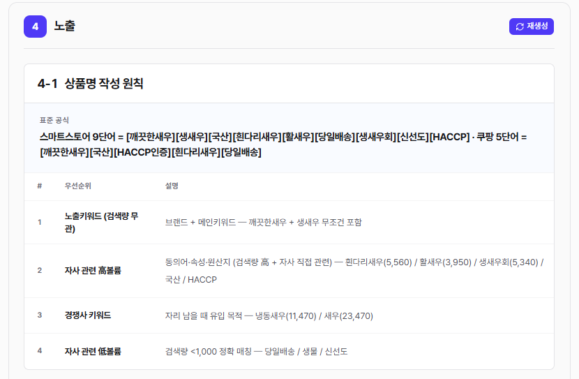Click row number 2 in the table
The image size is (579, 379).
coord(40,270)
